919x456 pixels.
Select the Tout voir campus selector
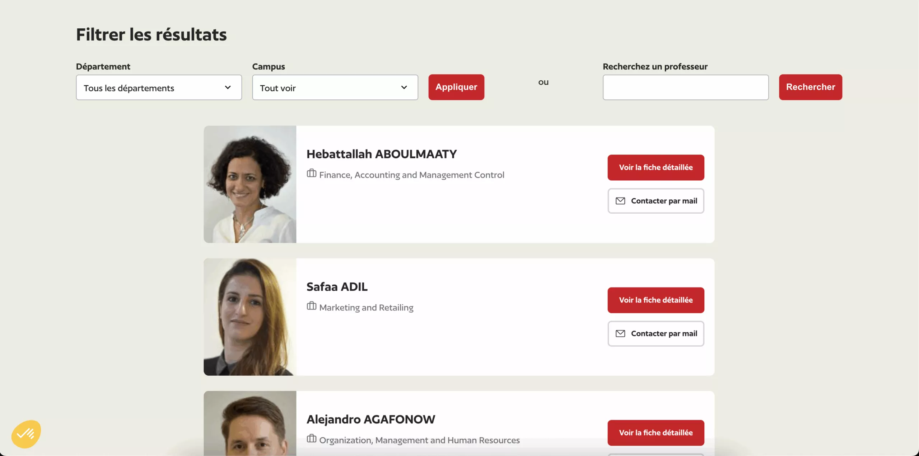335,87
